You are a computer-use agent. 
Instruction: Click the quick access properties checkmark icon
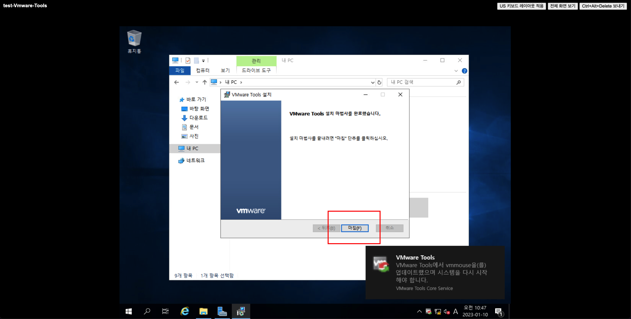(188, 61)
